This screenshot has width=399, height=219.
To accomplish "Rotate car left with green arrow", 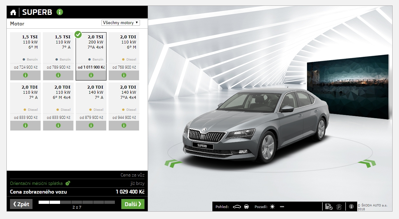I will tap(174, 163).
